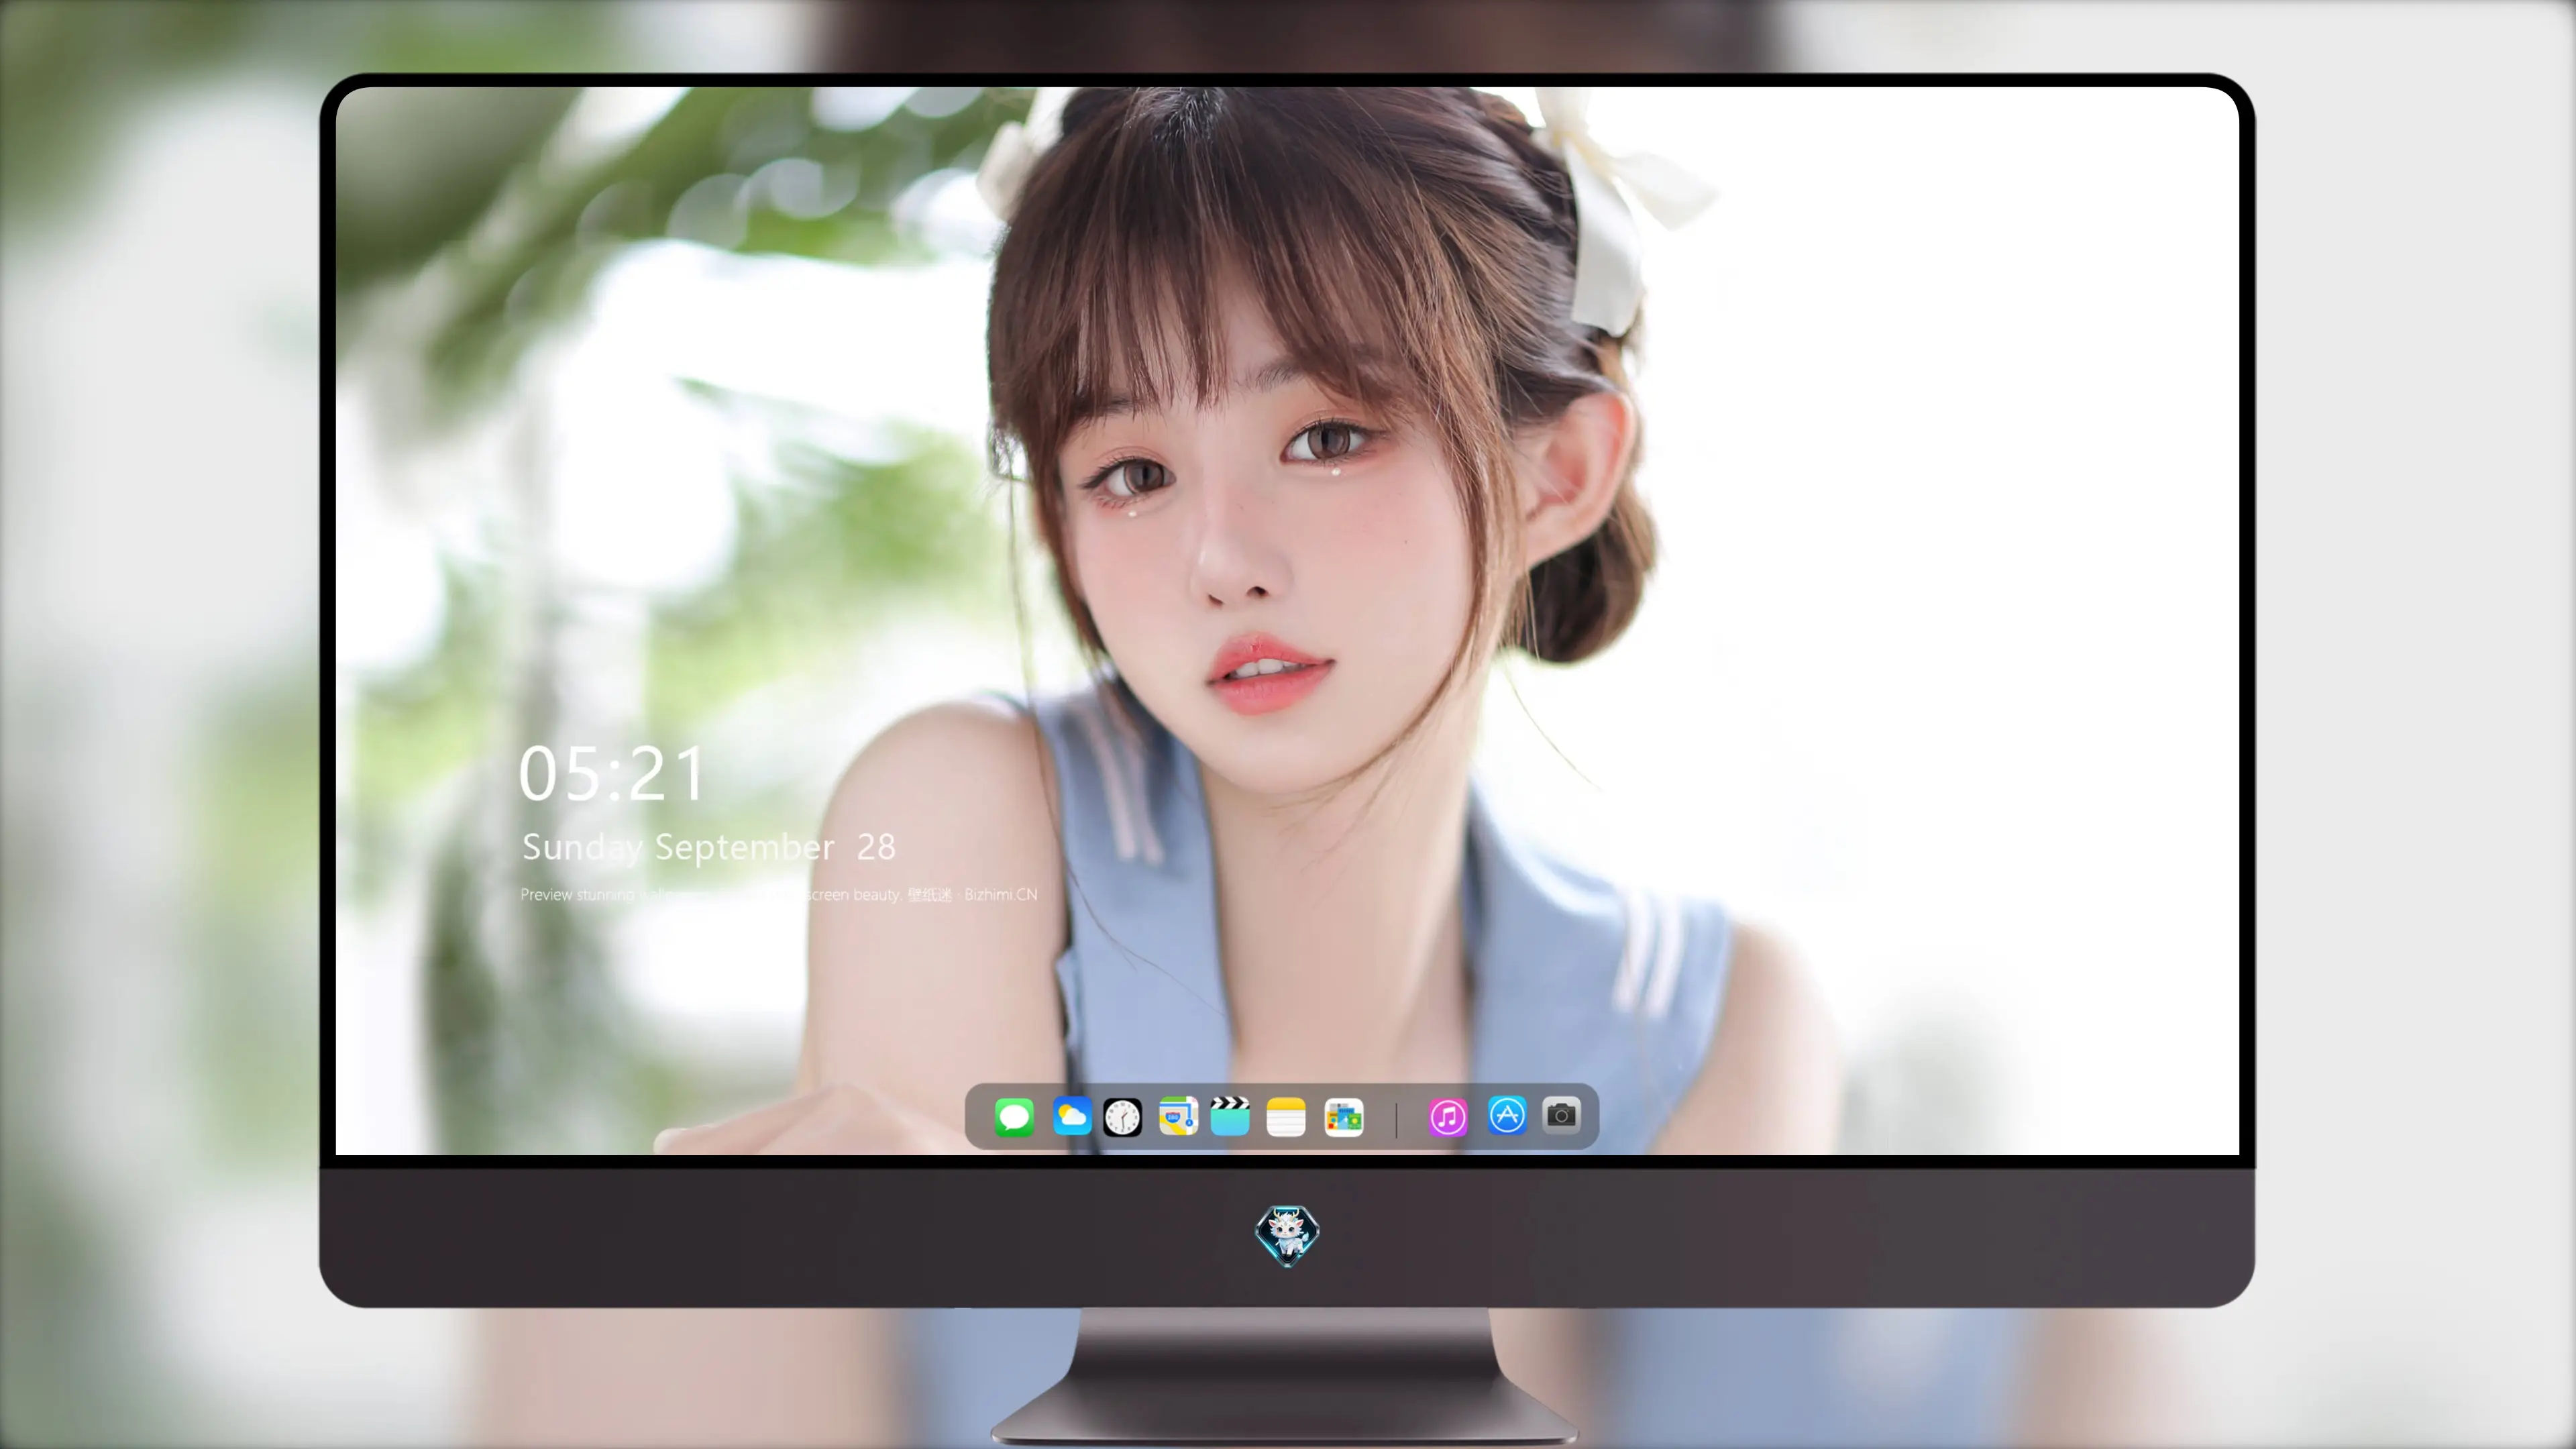The image size is (2576, 1449).
Task: Open the blue App Store icon
Action: tap(1507, 1115)
